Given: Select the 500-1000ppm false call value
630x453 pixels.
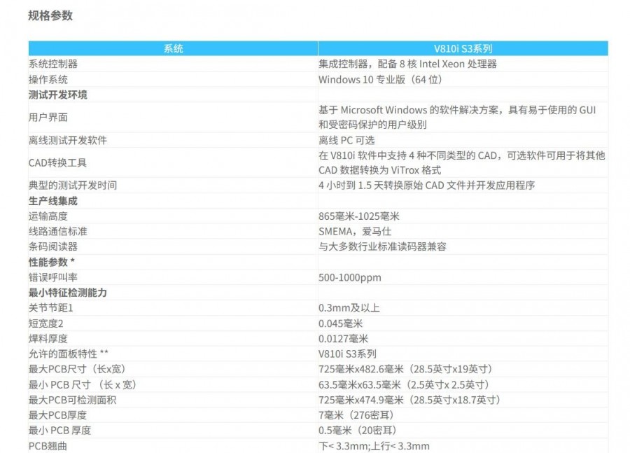Looking at the screenshot, I should [x=350, y=277].
